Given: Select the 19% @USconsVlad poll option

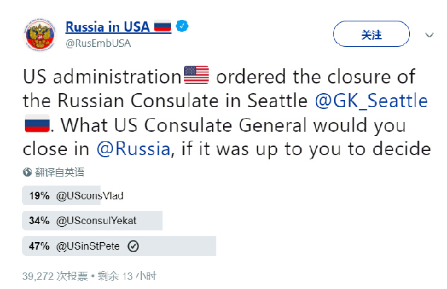Looking at the screenshot, I should 76,195.
